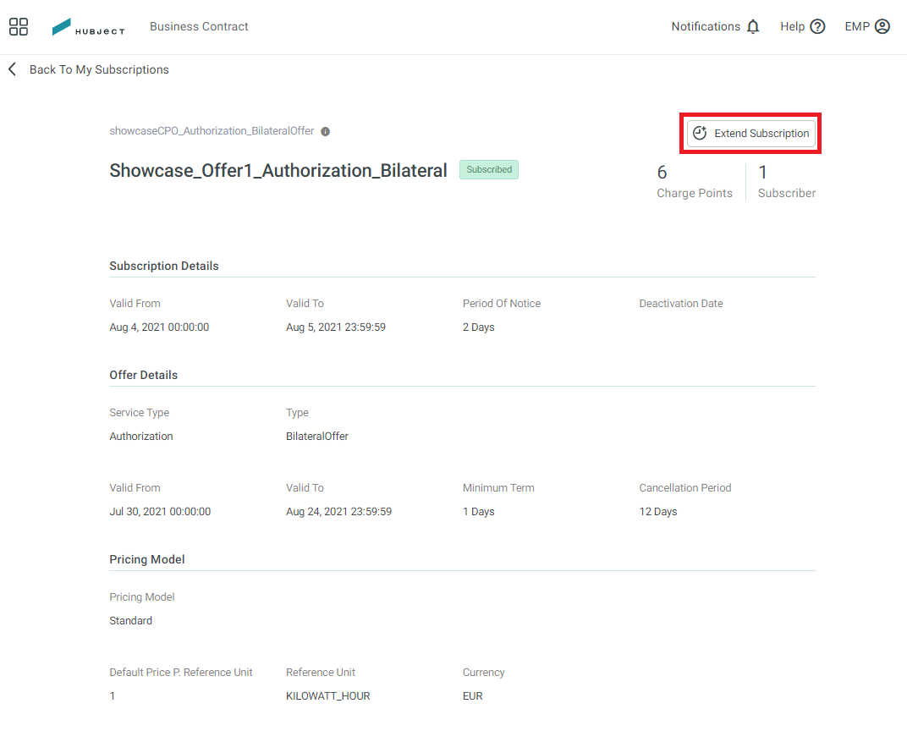
Task: Click the back arrow chevron
Action: coord(12,69)
